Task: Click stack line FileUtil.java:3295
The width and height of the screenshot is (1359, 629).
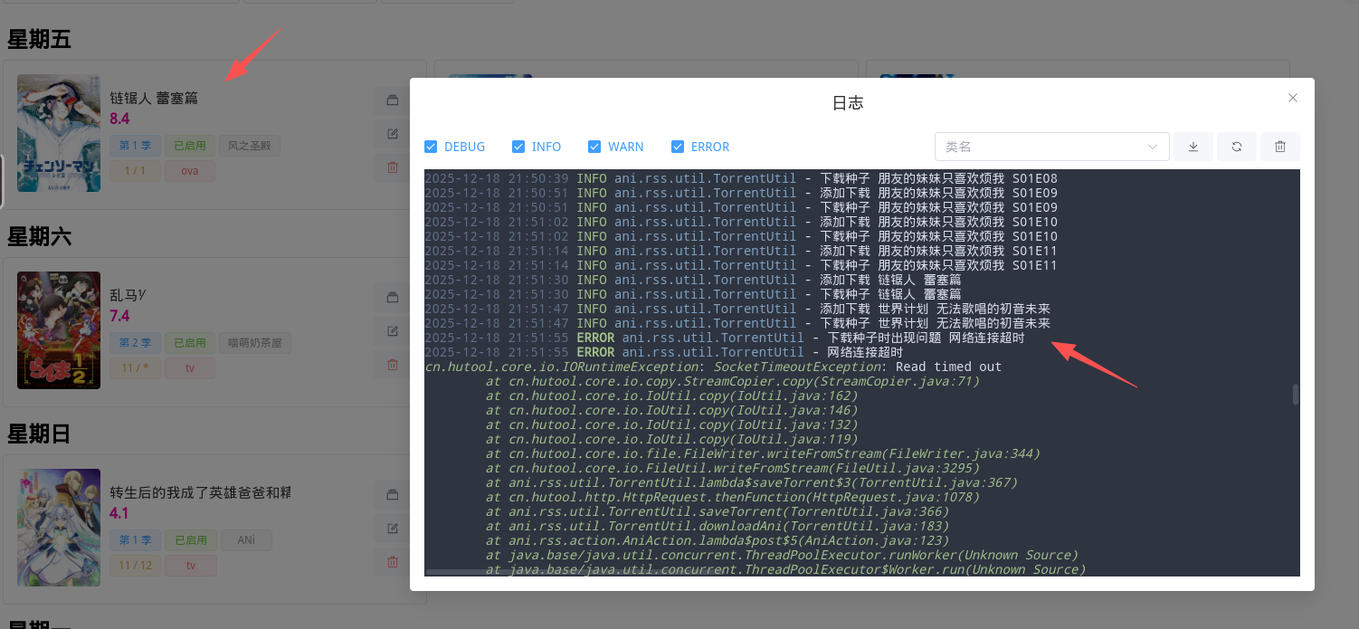Action: point(733,468)
